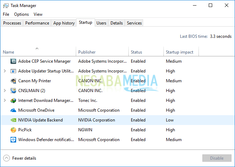Switch to the Services tab
The width and height of the screenshot is (235, 167).
click(134, 23)
